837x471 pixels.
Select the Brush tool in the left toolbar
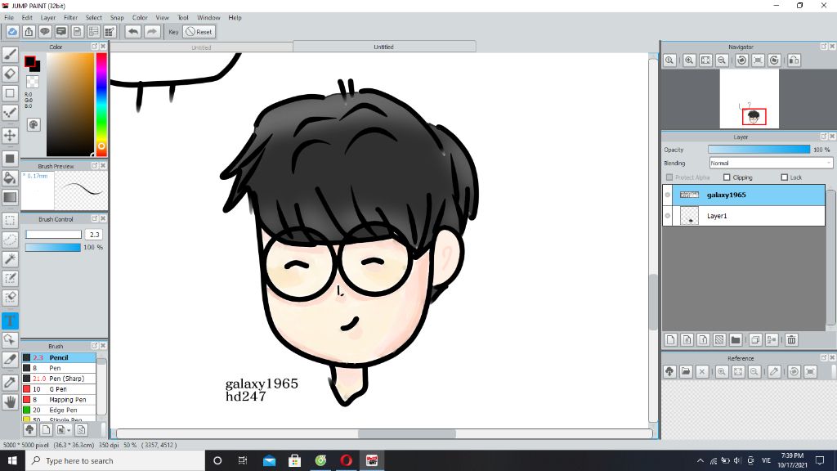10,55
